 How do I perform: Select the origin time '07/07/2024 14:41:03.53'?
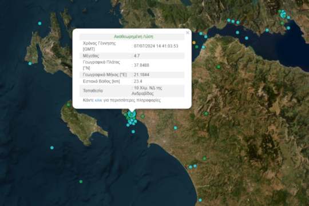click(x=156, y=46)
